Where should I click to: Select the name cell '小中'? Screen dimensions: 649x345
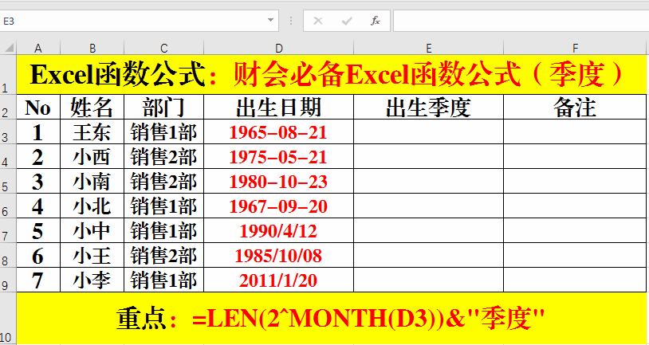tap(92, 231)
